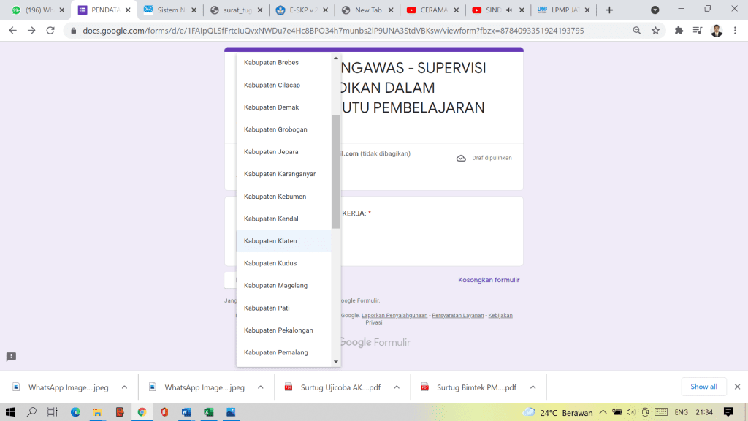Click the zoom magnifier icon in address bar
Viewport: 748px width, 421px height.
pyautogui.click(x=636, y=31)
